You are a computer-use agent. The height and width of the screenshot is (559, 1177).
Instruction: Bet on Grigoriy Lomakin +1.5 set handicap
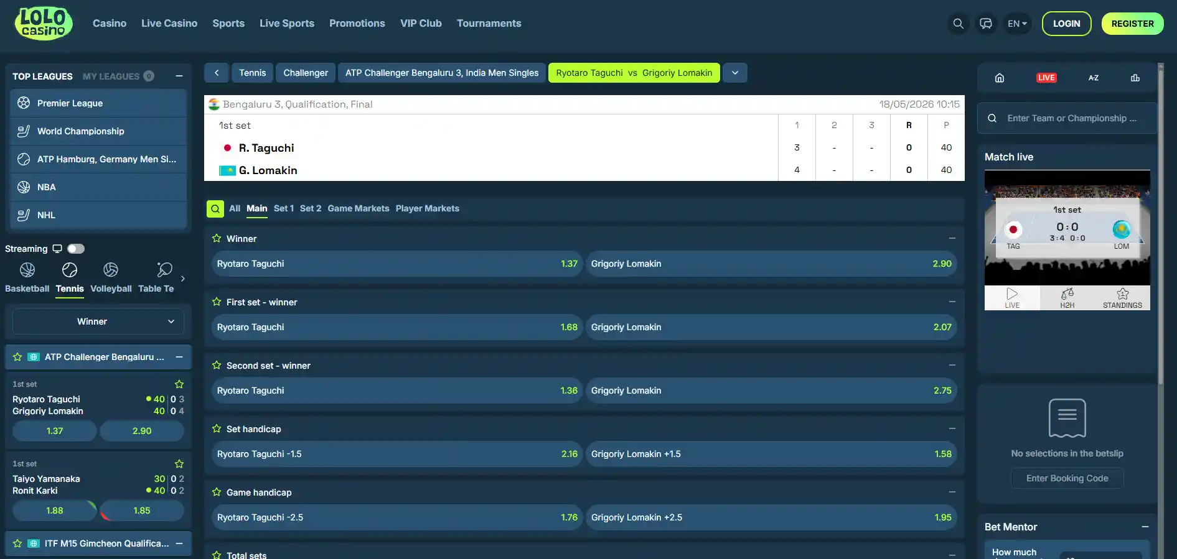click(771, 454)
